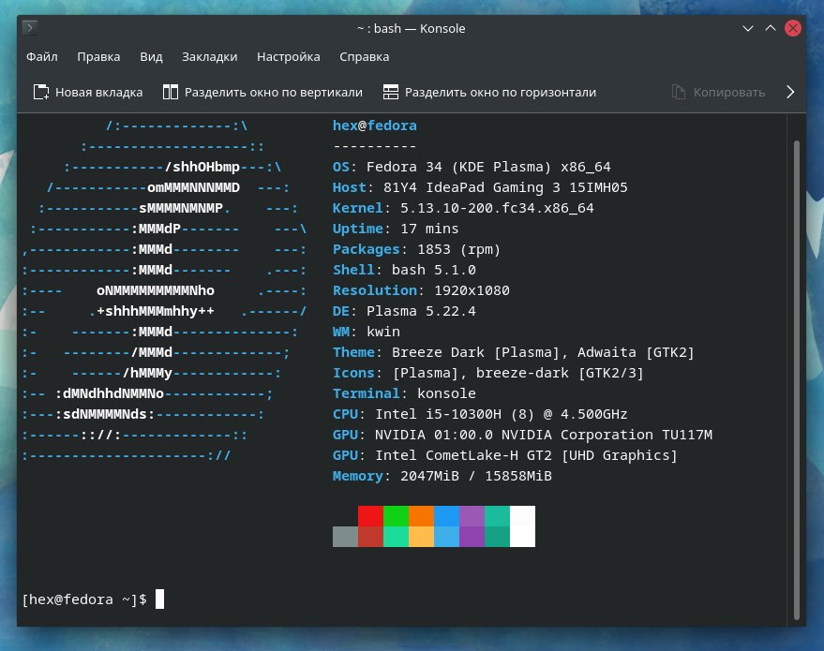
Task: Click the [hex@fedora ~]$ prompt cursor
Action: tap(159, 599)
